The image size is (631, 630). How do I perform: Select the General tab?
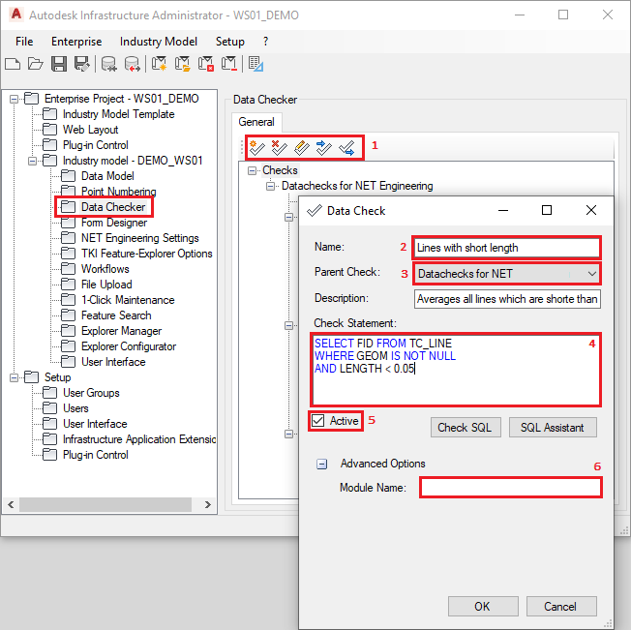(x=256, y=122)
